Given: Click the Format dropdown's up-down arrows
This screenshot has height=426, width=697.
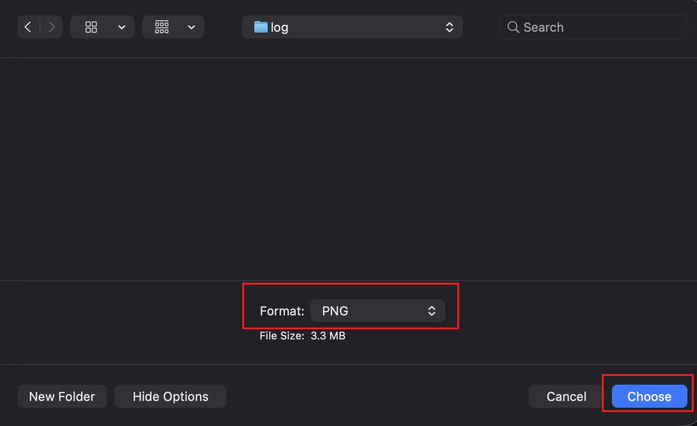Looking at the screenshot, I should [432, 311].
